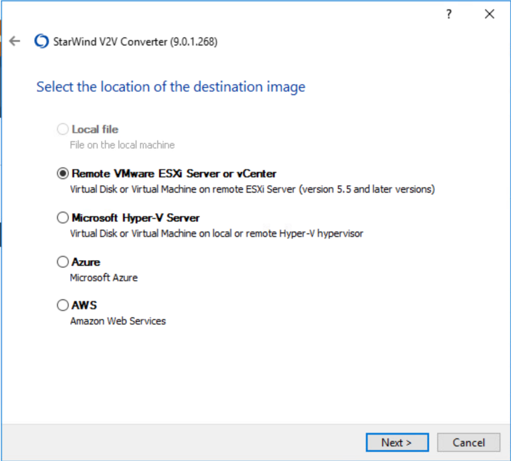This screenshot has width=511, height=461.
Task: Click the 'File on the local machine' description
Action: pyautogui.click(x=122, y=145)
